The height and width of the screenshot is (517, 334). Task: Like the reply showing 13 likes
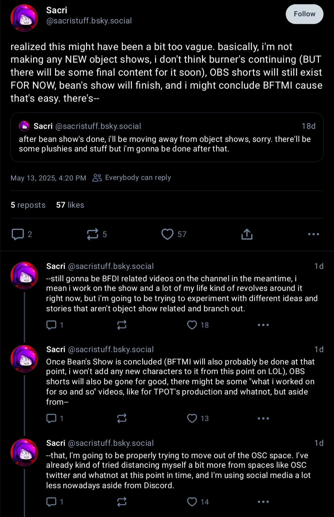[192, 418]
